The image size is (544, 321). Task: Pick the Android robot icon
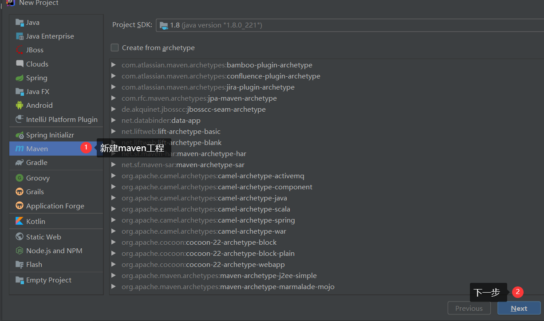20,105
